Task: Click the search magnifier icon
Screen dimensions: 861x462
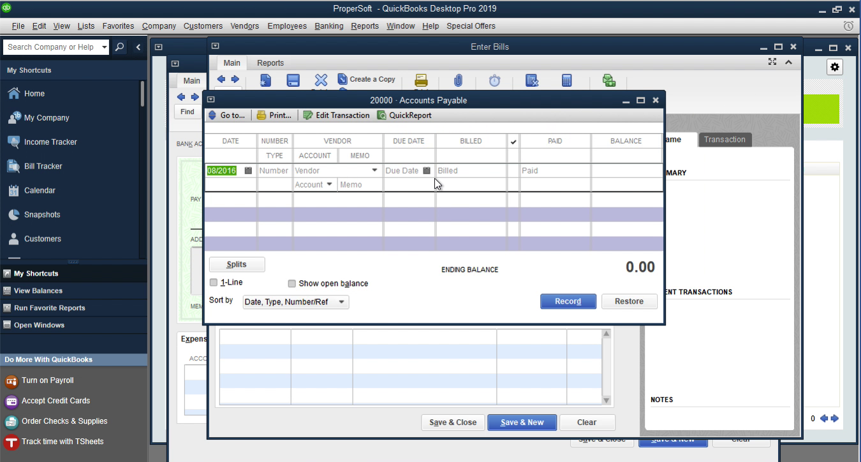Action: (x=119, y=47)
